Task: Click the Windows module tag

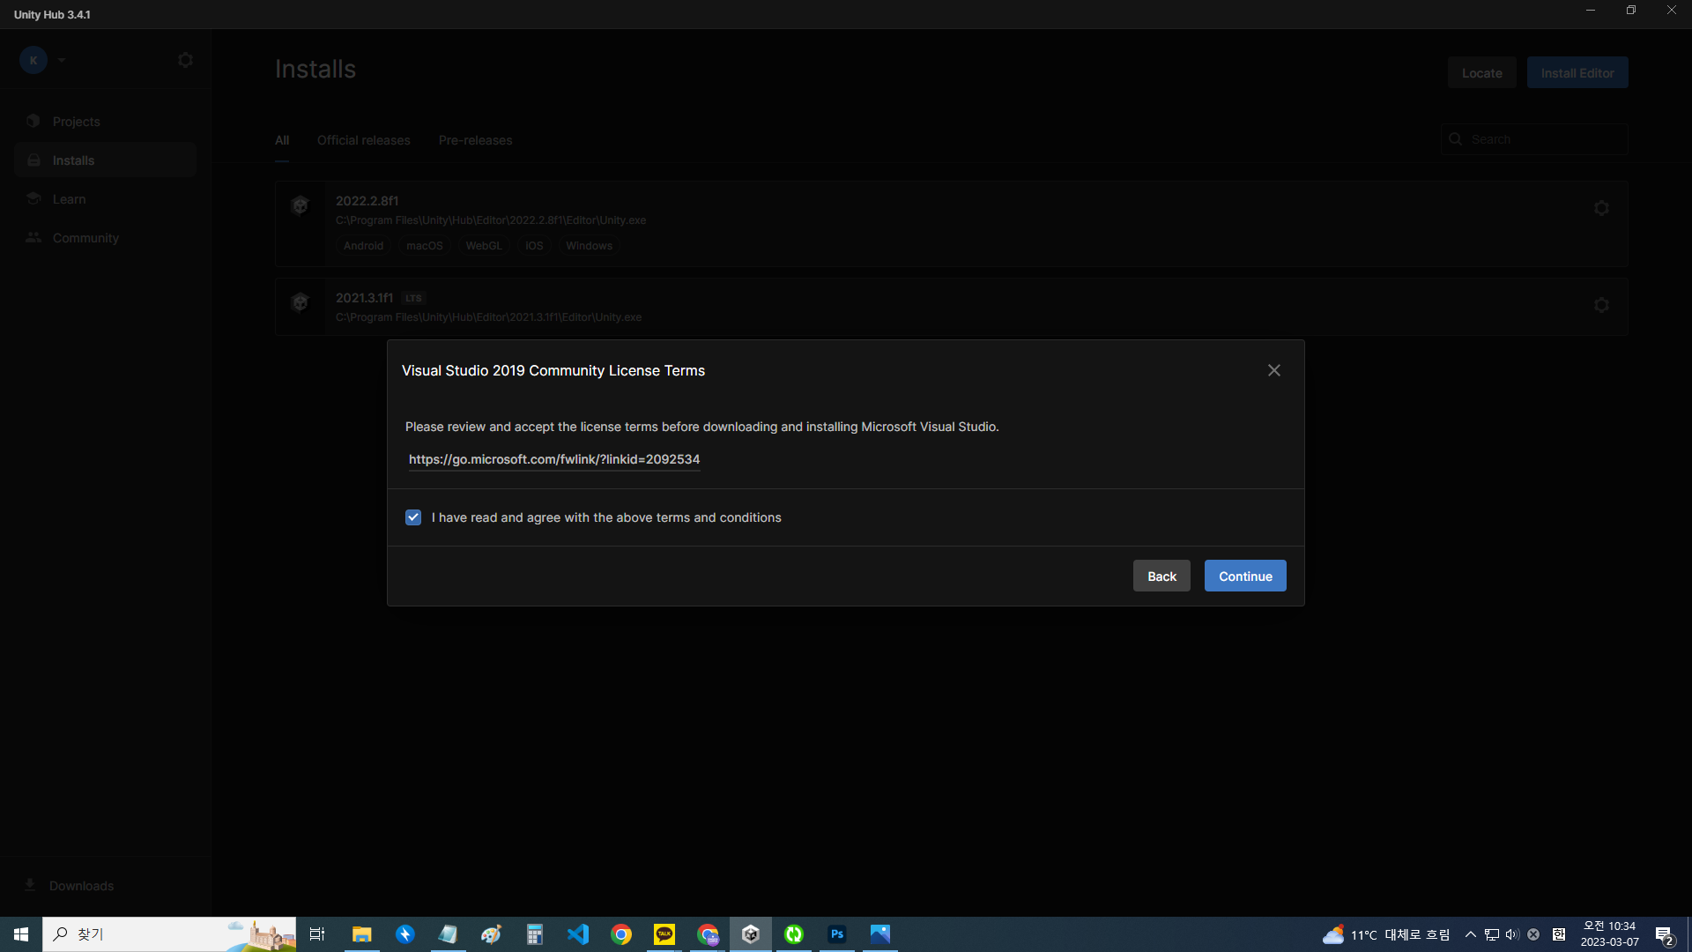Action: [x=589, y=246]
